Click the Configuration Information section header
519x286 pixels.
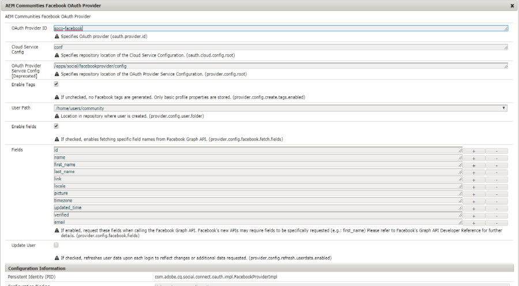click(259, 268)
